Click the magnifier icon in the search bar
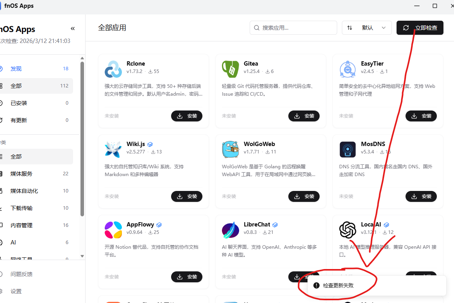The image size is (454, 303). (x=257, y=28)
